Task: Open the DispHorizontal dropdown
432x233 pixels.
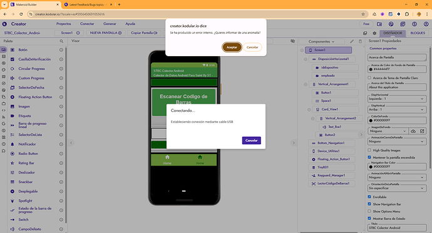Action: [x=397, y=99]
